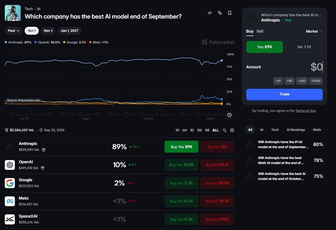The image size is (336, 230).
Task: Click the gift icon next to Anthropic volume
Action: pyautogui.click(x=43, y=150)
